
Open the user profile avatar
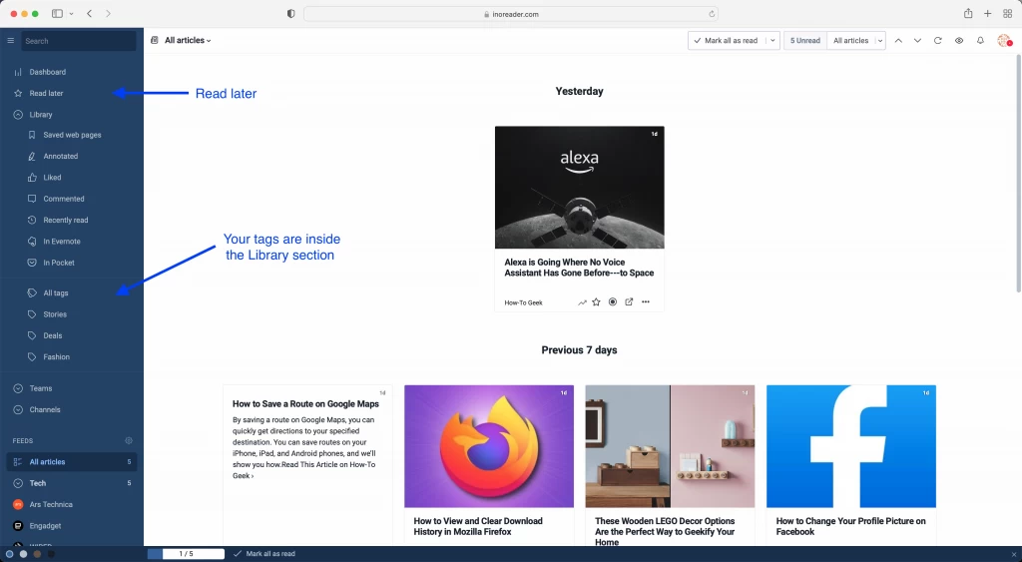tap(1004, 40)
